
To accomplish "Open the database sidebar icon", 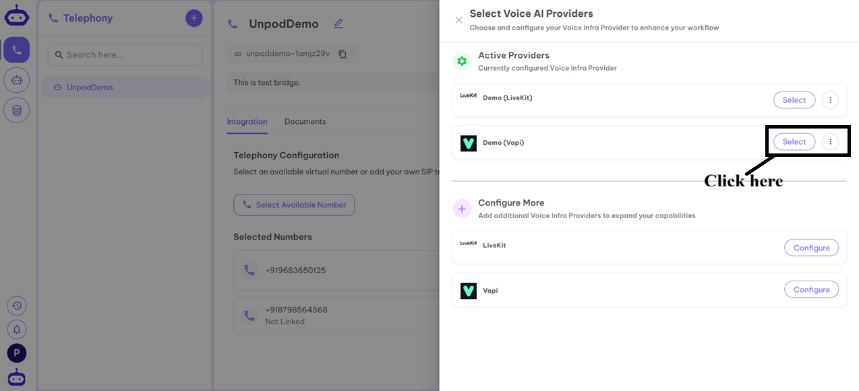I will coord(17,110).
